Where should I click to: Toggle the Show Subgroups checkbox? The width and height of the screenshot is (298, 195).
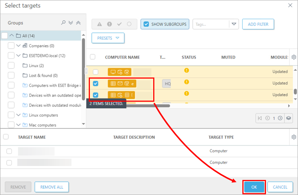[x=146, y=24]
